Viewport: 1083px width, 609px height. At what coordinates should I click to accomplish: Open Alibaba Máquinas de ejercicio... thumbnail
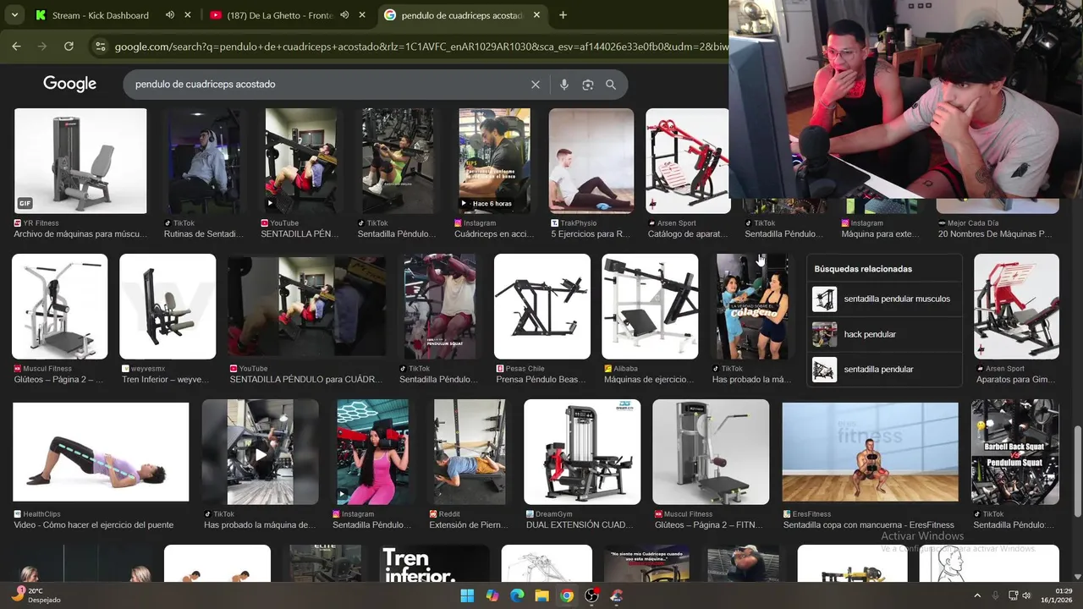pos(650,306)
